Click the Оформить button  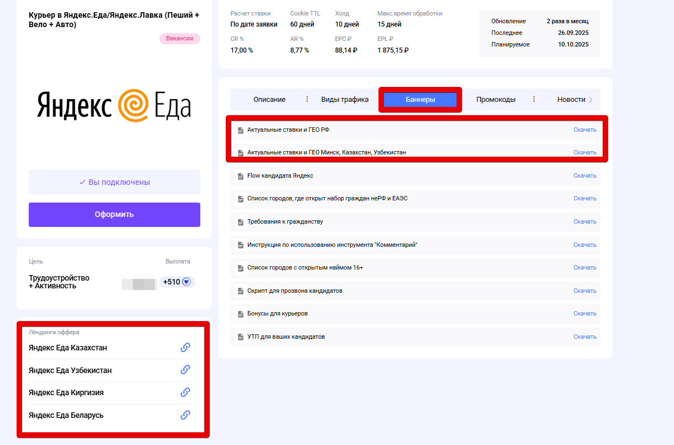[x=115, y=215]
